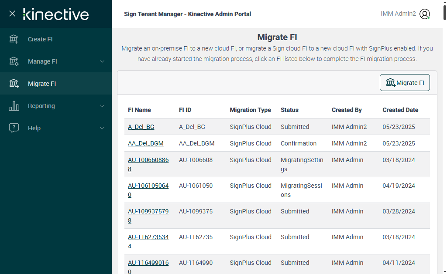Expand the Reporting submenu chevron

[102, 106]
